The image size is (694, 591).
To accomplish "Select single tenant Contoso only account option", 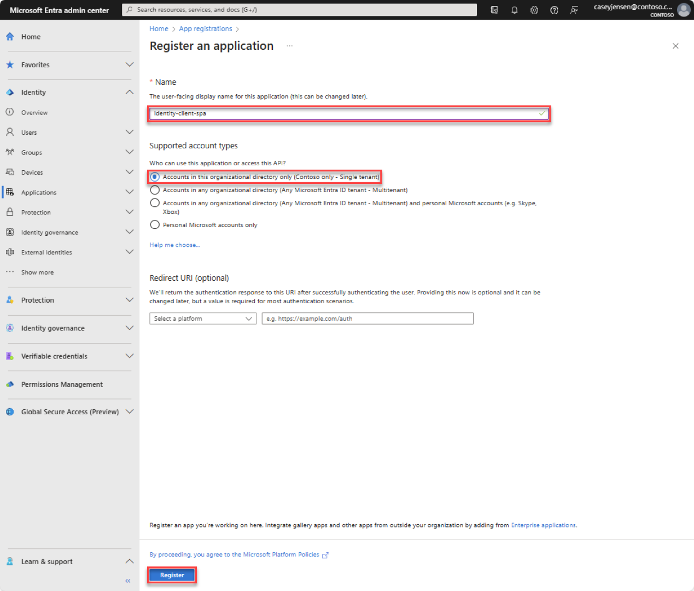I will point(155,177).
